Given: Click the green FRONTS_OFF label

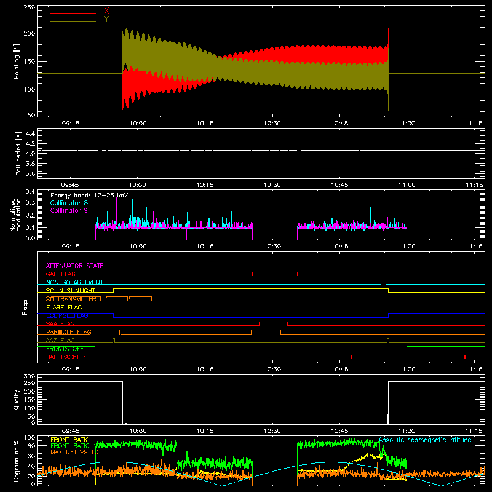Looking at the screenshot, I should (65, 349).
